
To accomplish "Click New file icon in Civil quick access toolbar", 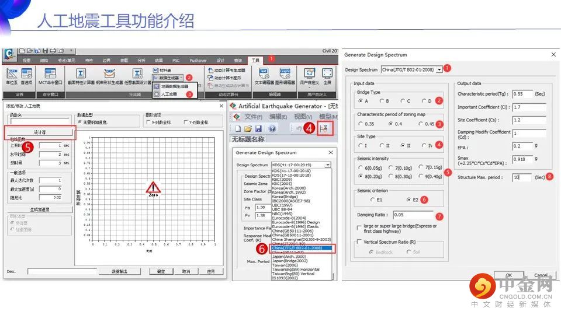I will pos(22,51).
